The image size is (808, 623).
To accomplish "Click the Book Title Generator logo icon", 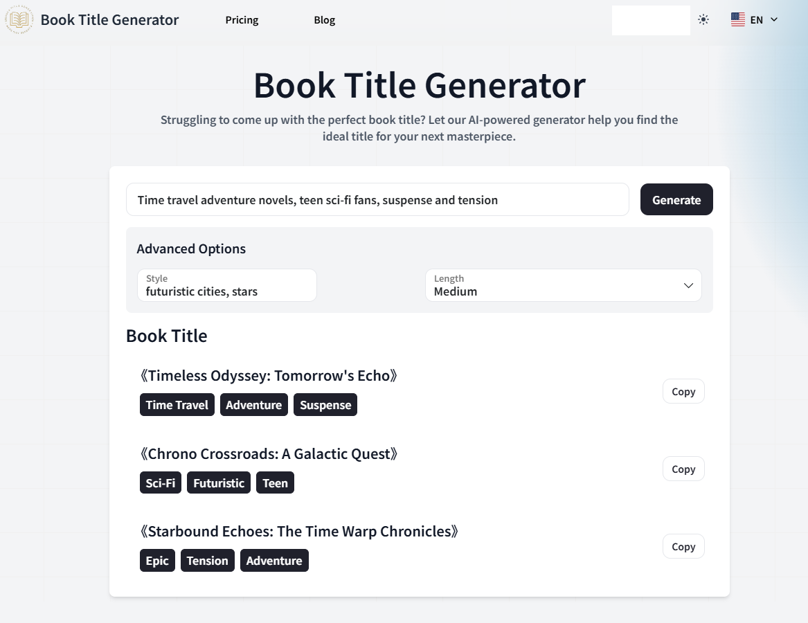I will coord(19,19).
